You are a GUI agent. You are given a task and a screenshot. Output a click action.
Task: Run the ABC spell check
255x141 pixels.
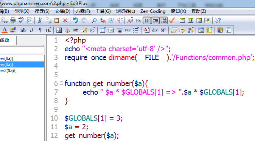pyautogui.click(x=21, y=20)
